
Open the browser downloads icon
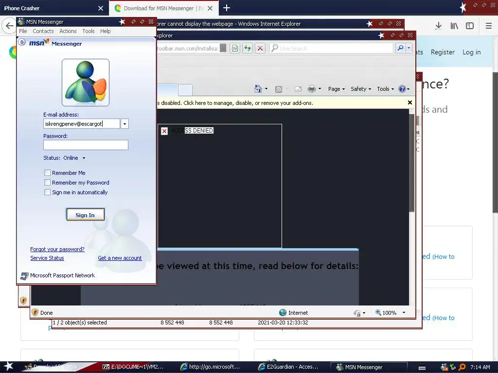click(x=438, y=26)
